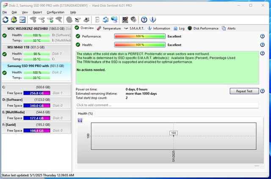Click the help icon next to Repeat Test

coord(263,91)
